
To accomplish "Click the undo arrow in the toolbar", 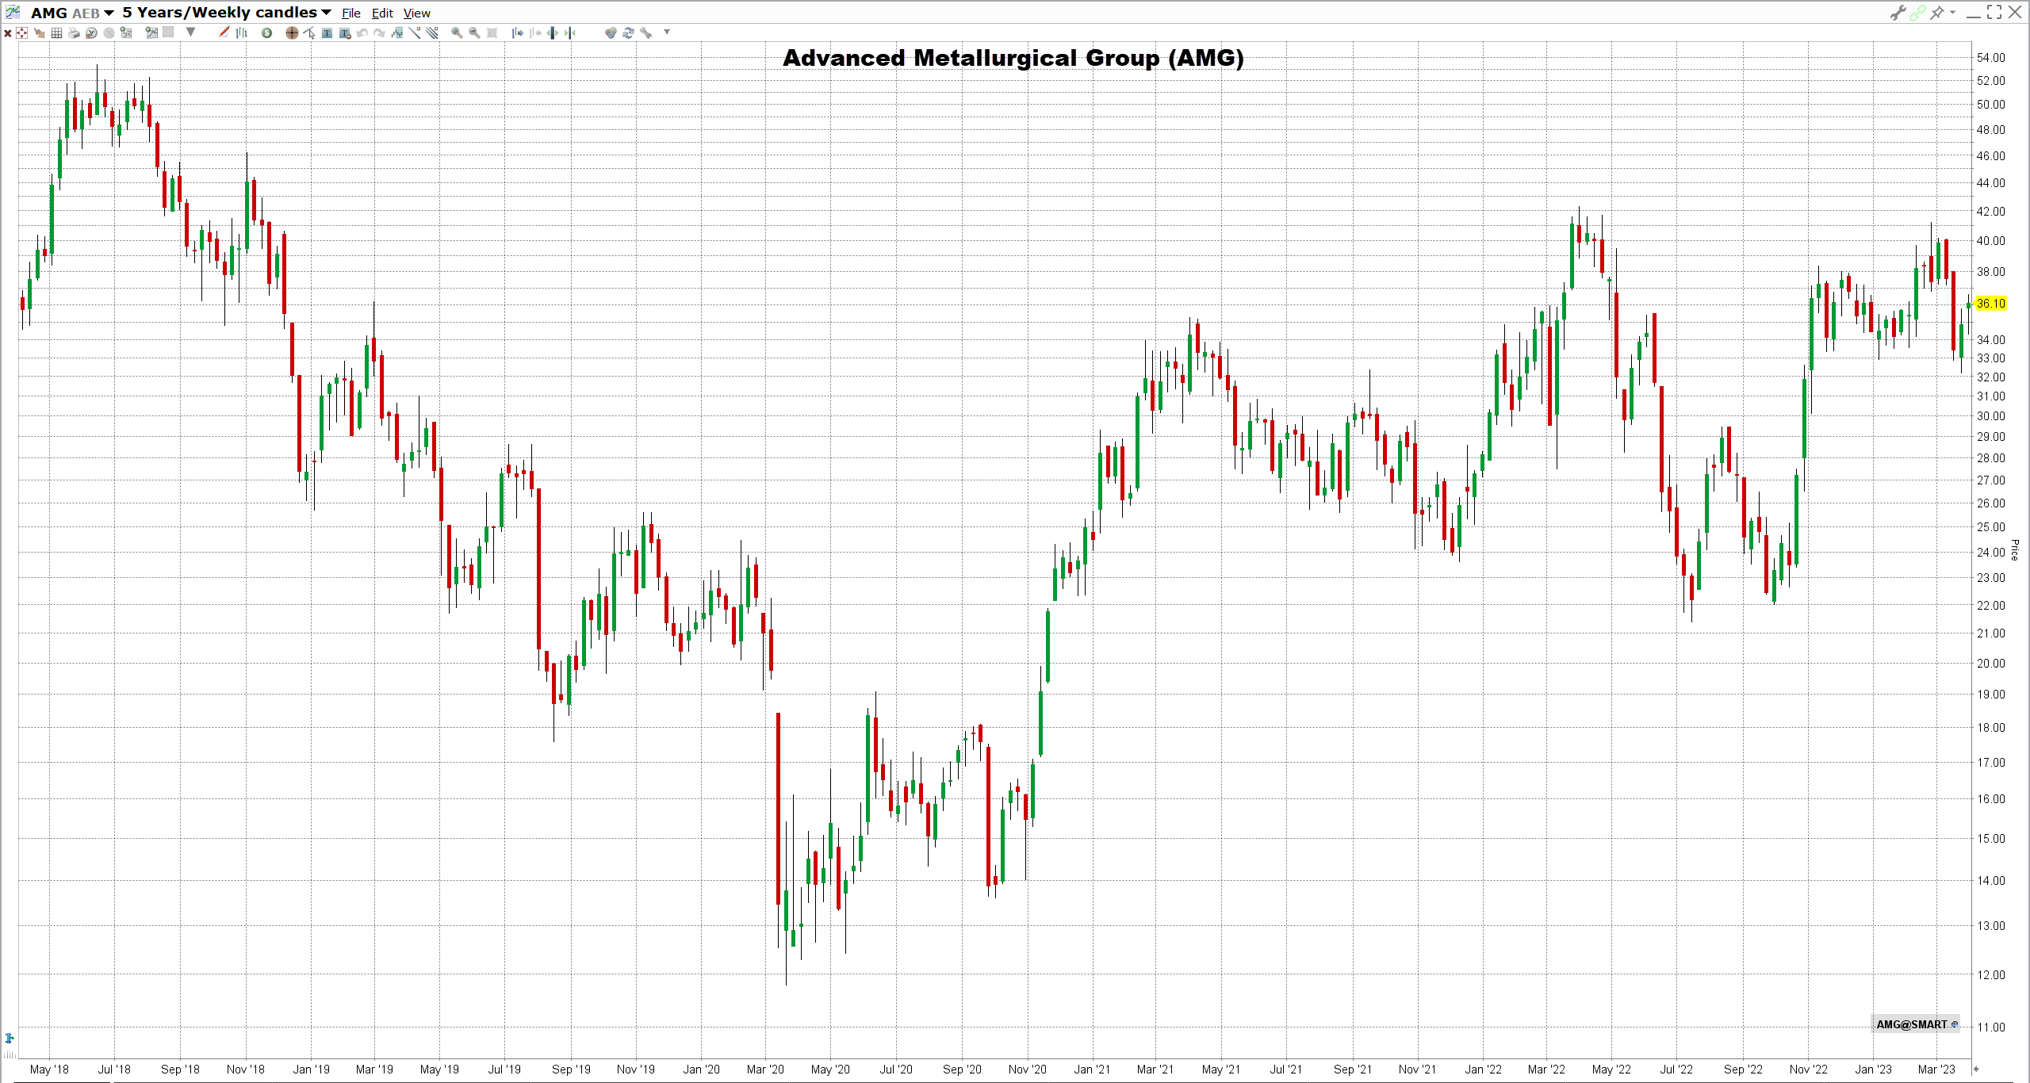I will tap(362, 33).
